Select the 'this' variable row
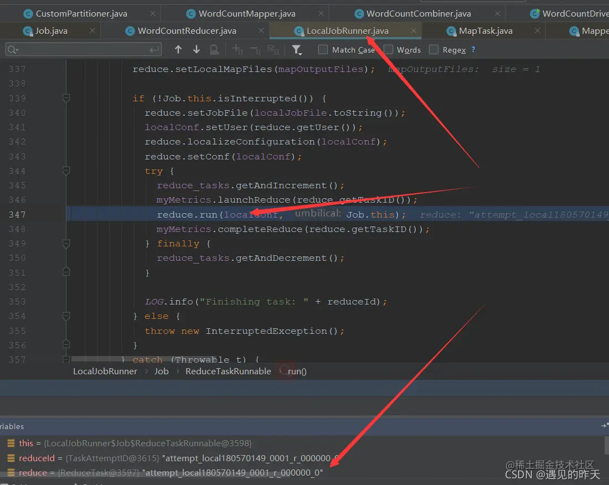The height and width of the screenshot is (485, 609). [x=302, y=443]
